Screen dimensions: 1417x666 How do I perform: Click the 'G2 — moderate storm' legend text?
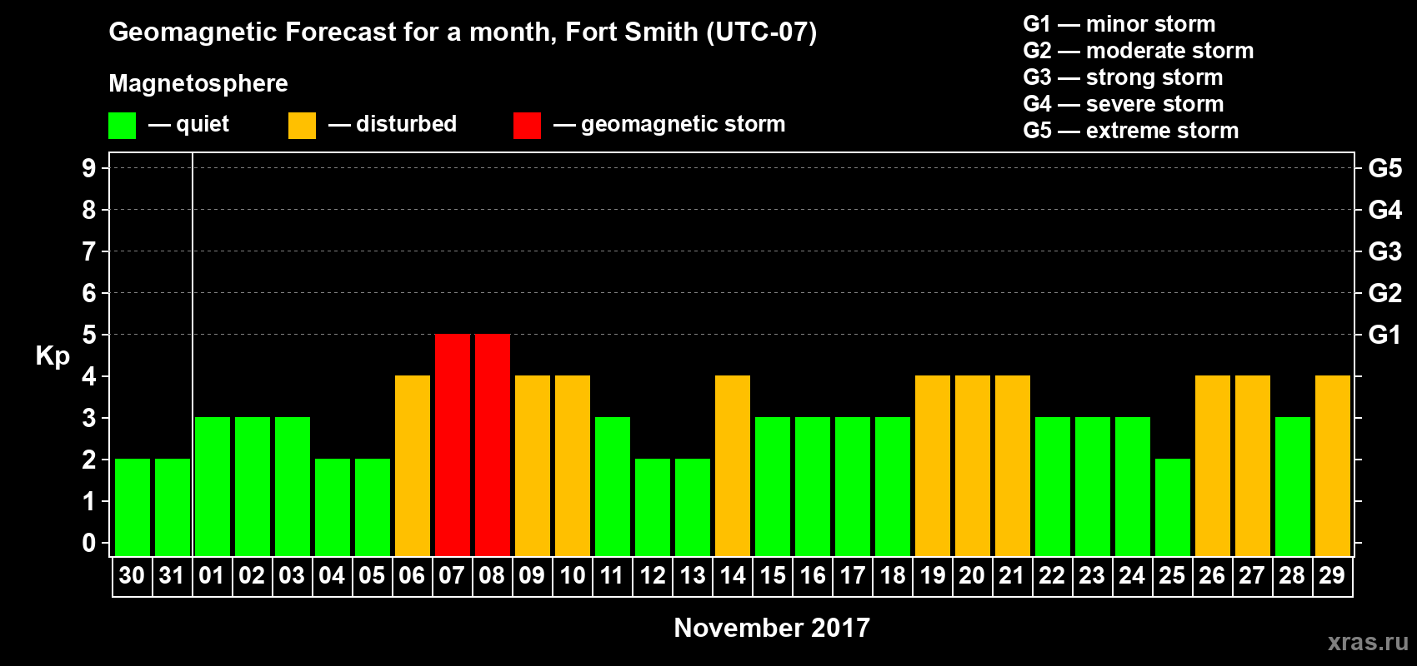pyautogui.click(x=1139, y=51)
